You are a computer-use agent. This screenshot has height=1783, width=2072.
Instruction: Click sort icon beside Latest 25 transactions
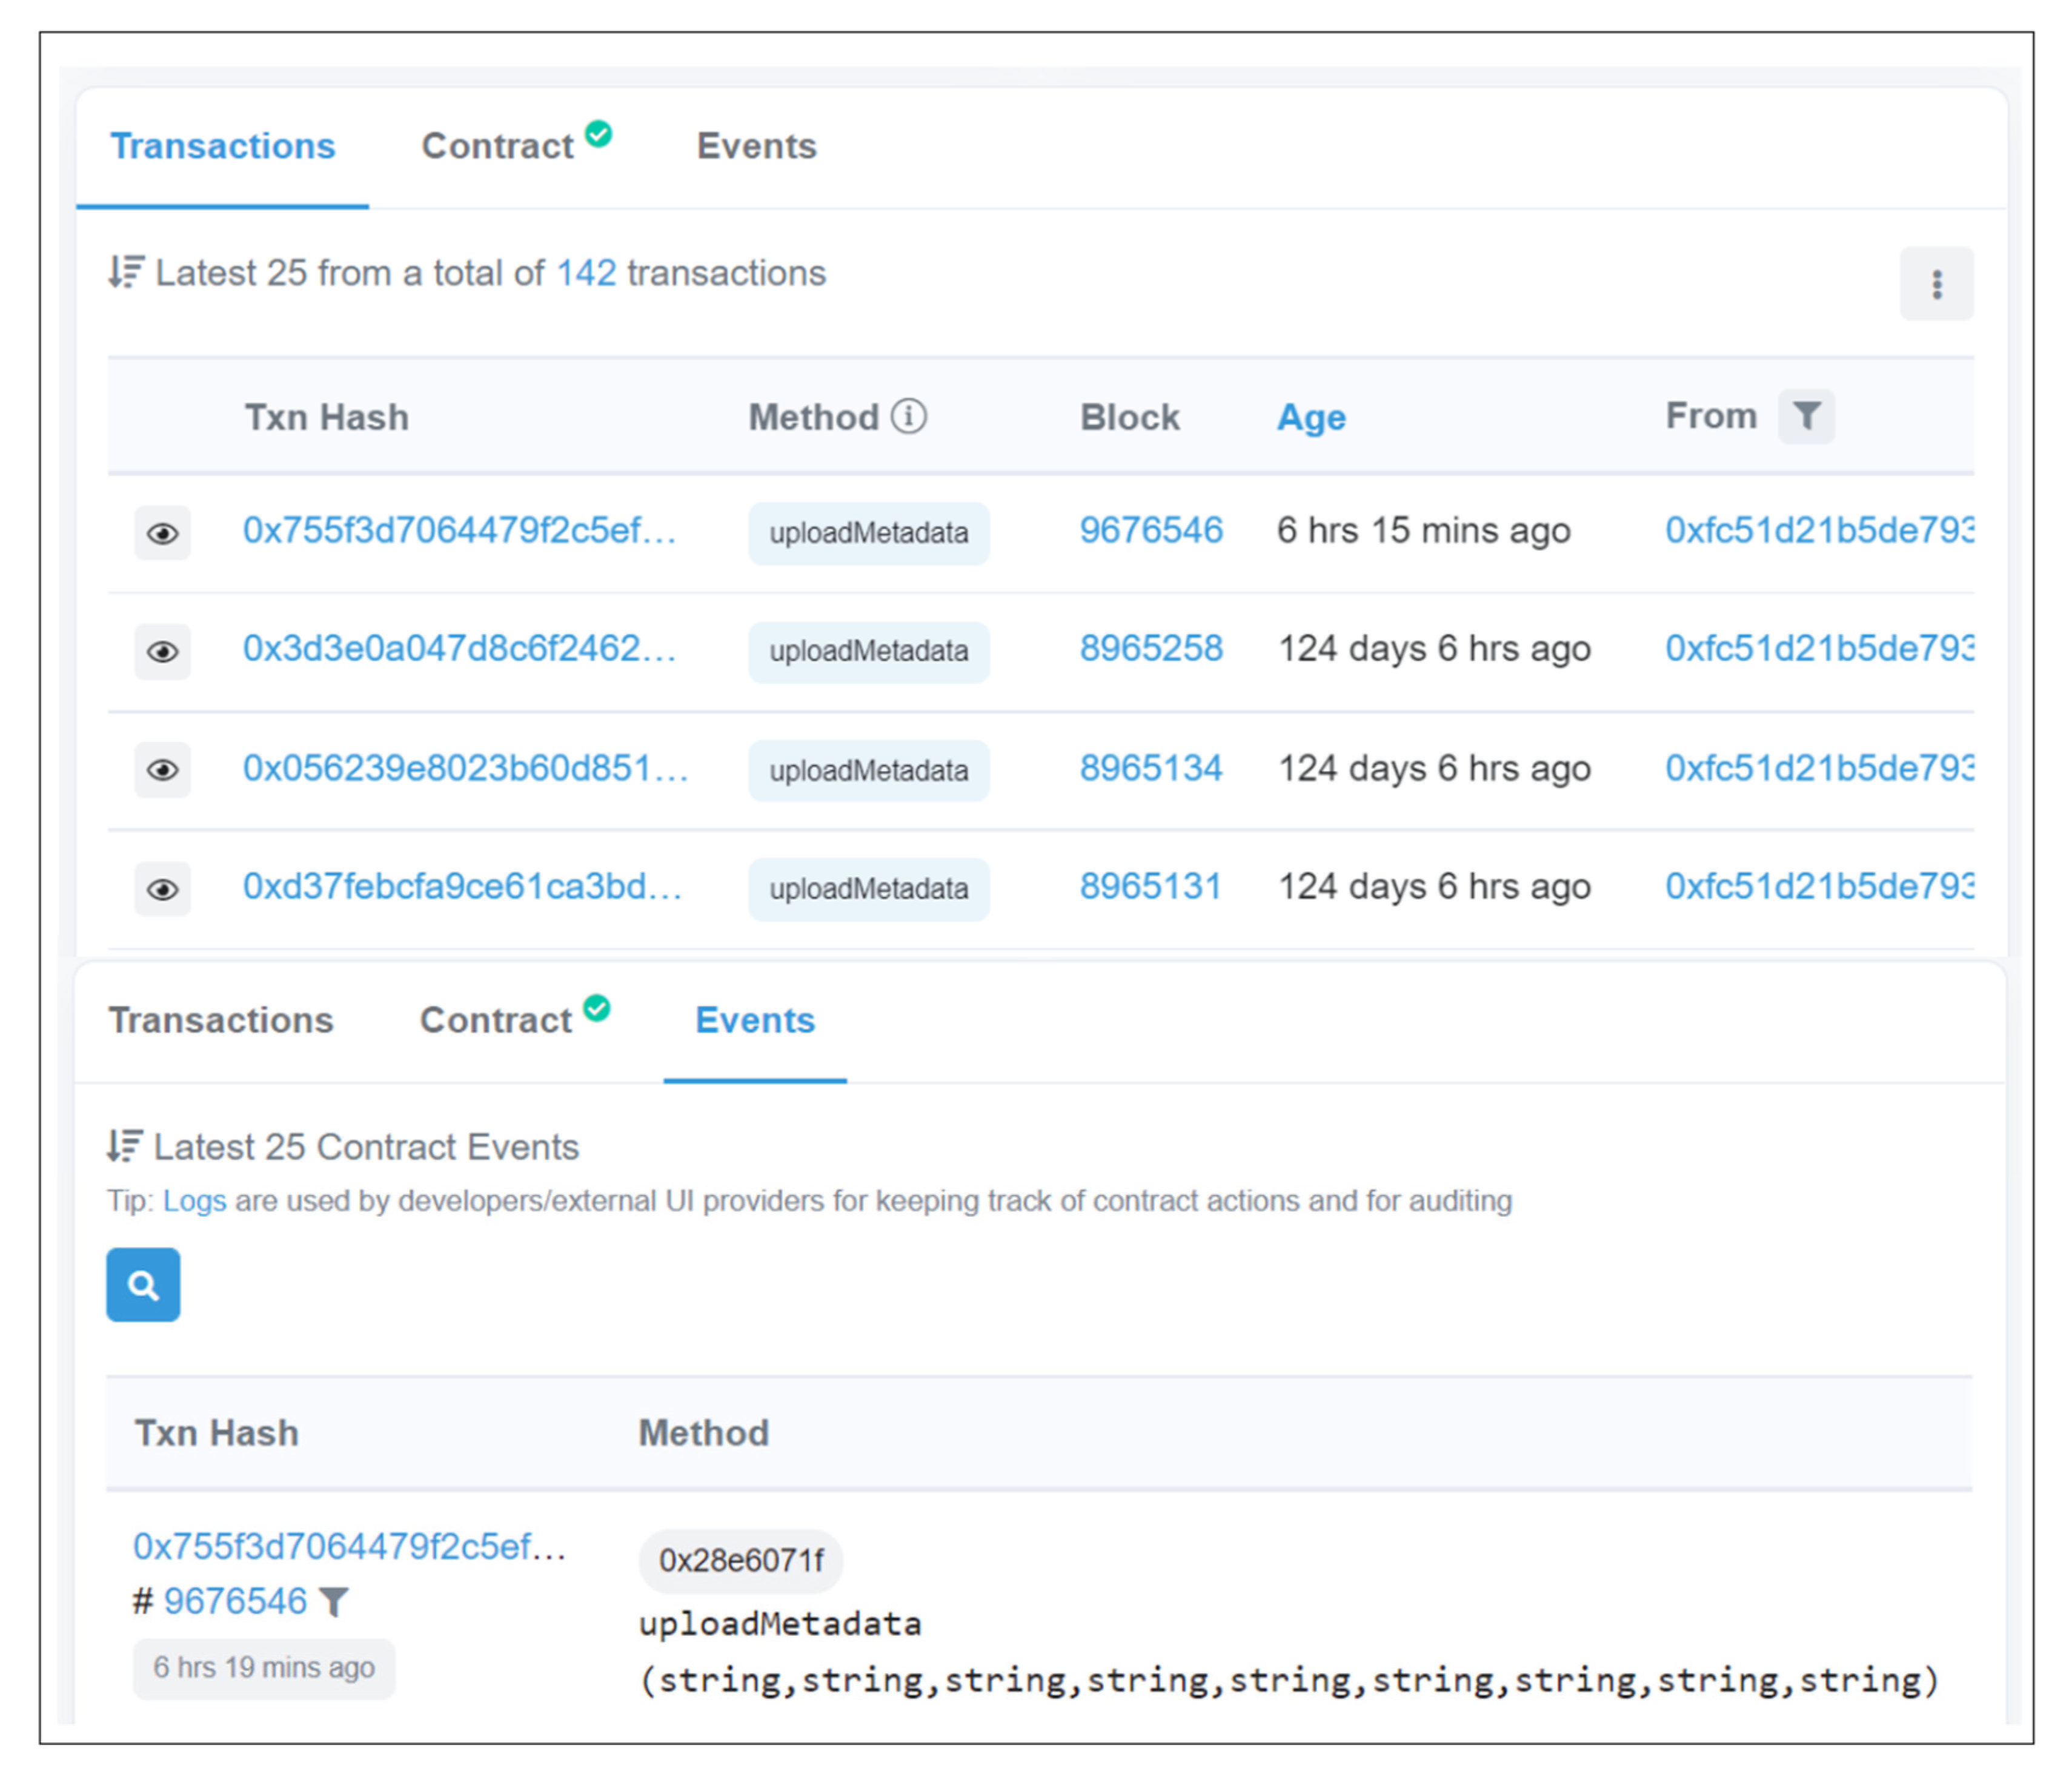click(x=126, y=272)
